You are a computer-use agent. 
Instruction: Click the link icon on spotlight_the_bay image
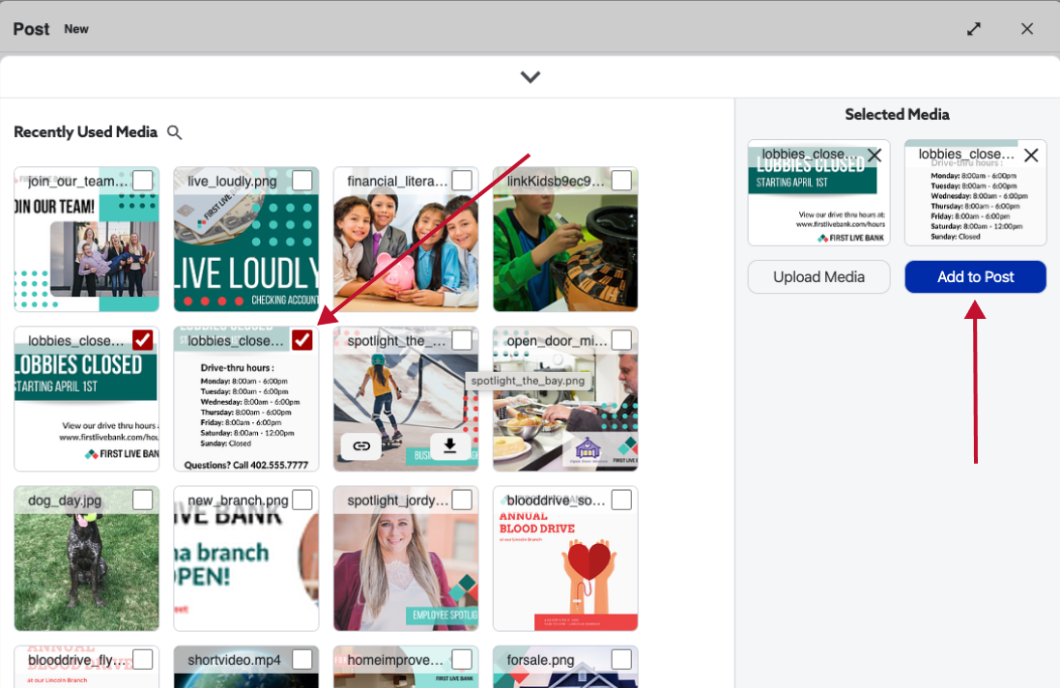(361, 445)
